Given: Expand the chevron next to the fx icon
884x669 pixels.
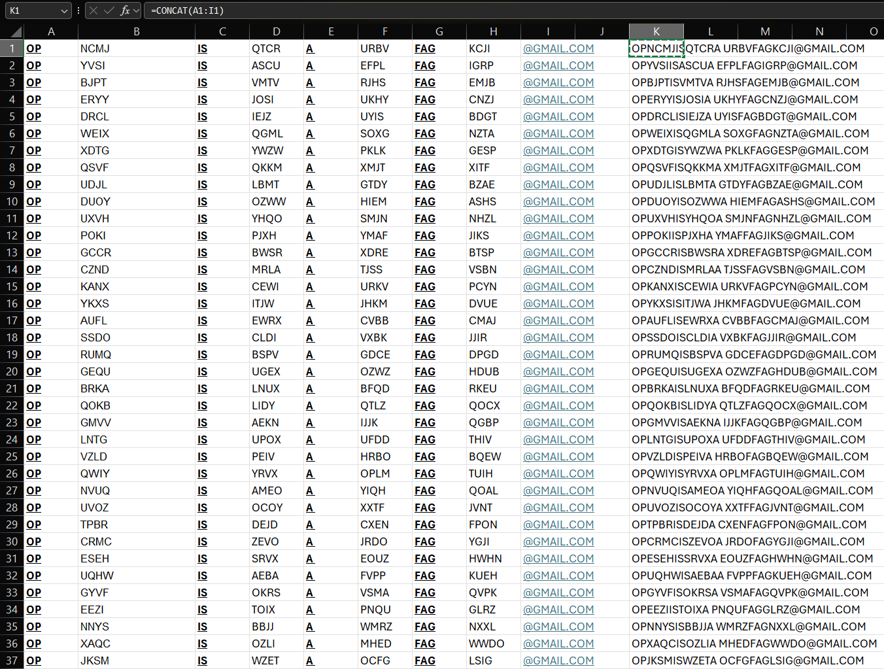Looking at the screenshot, I should pos(136,10).
